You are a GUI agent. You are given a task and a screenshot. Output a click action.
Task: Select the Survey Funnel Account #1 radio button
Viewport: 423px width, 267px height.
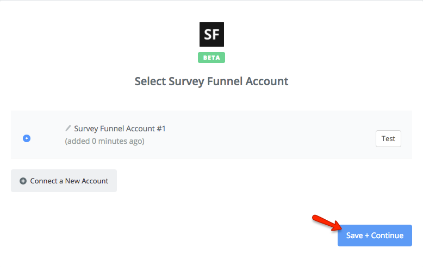pyautogui.click(x=27, y=138)
